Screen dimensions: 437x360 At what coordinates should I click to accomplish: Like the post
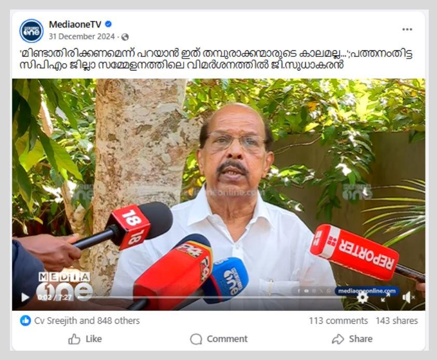pyautogui.click(x=85, y=339)
